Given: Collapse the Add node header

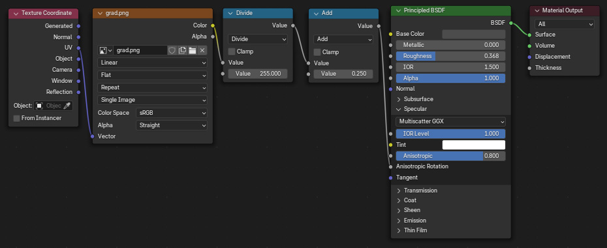Looking at the screenshot, I should click(317, 13).
